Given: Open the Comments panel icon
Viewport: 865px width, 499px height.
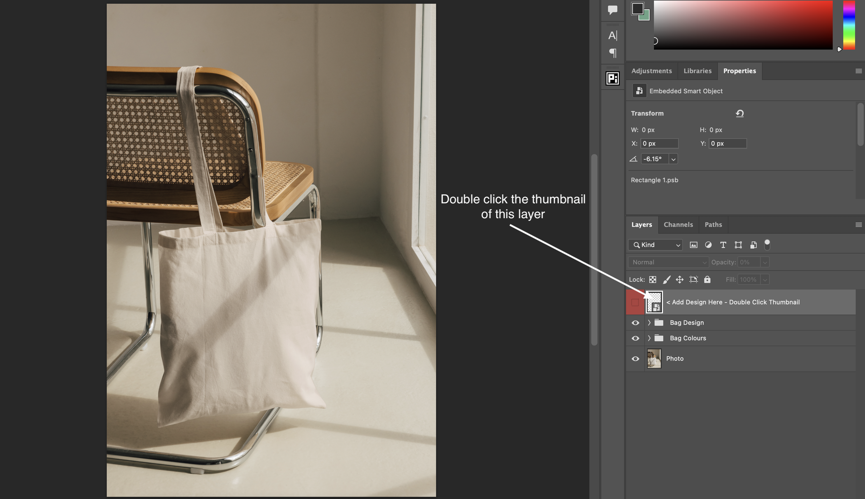Looking at the screenshot, I should (612, 10).
